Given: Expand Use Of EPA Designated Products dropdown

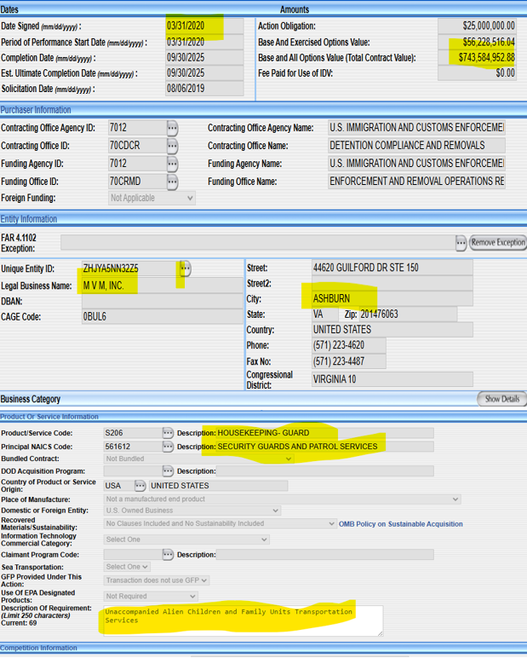Looking at the screenshot, I should [151, 597].
